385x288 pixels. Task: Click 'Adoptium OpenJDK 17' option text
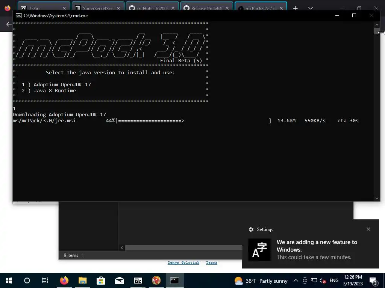point(62,84)
